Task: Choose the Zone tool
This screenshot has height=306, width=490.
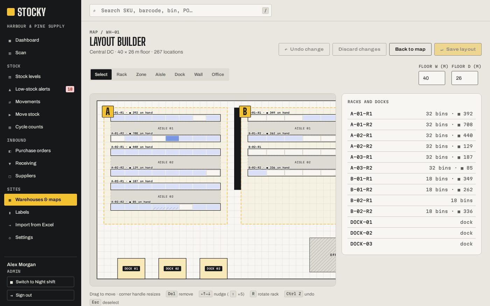Action: [141, 74]
